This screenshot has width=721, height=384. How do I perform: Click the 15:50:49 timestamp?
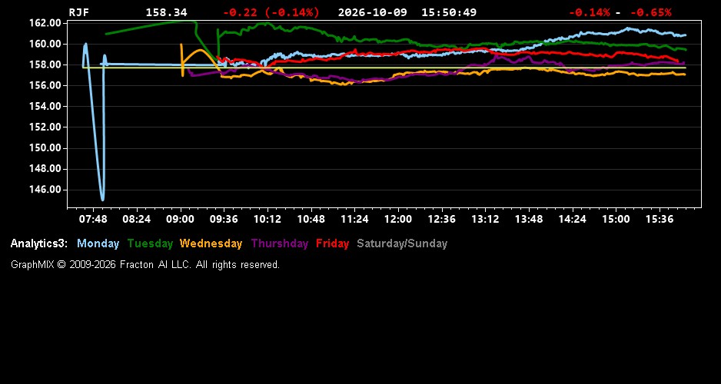click(449, 12)
